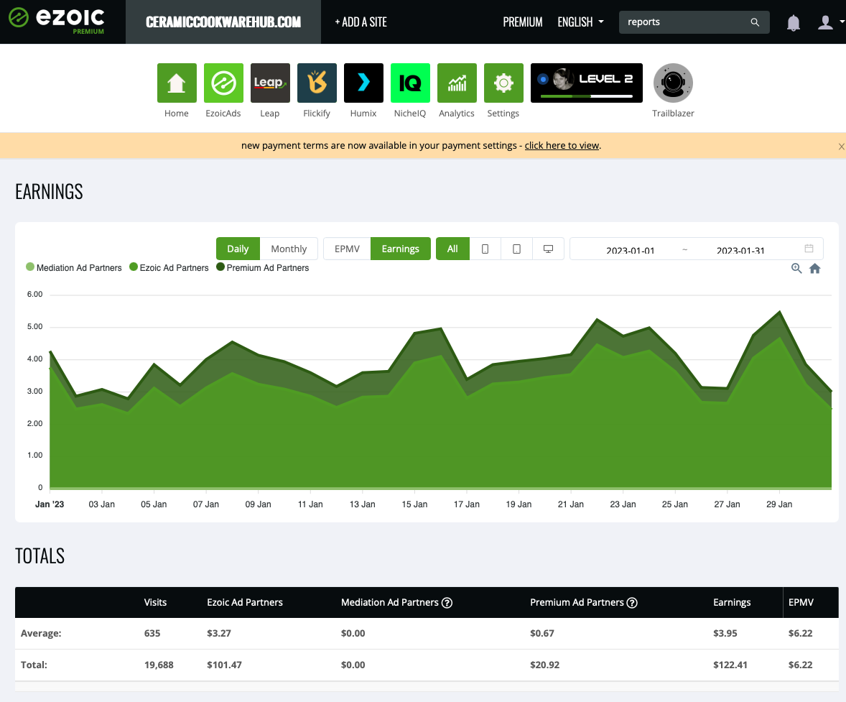
Task: Open the Settings gear app icon
Action: pos(503,83)
